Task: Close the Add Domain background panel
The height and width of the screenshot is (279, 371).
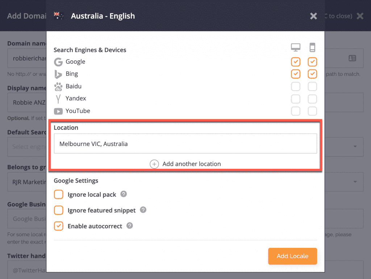Action: (x=360, y=16)
